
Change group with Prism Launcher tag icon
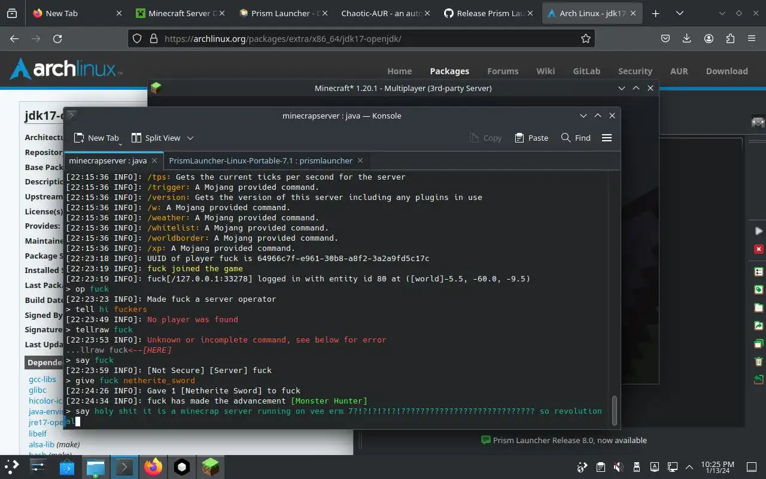pyautogui.click(x=759, y=290)
